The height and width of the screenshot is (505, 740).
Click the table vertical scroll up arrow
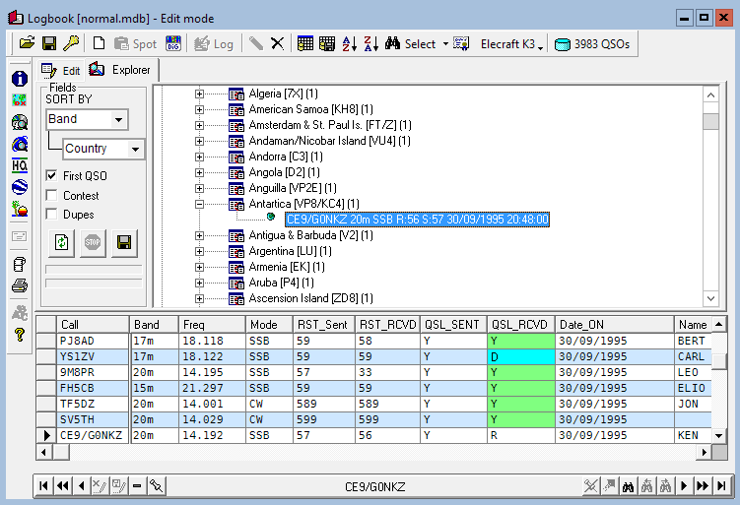[x=718, y=325]
